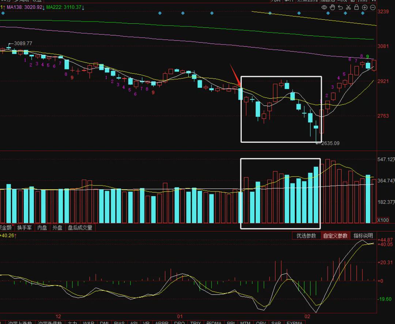Click the green 9 count above candle
This screenshot has height=324, width=395.
[368, 57]
